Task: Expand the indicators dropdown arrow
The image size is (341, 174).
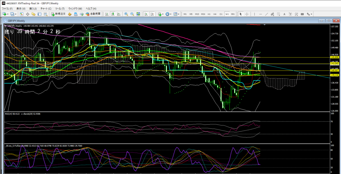Action: 163,14
